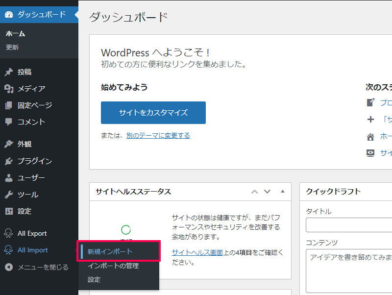Select ホーム submenu item
Image resolution: width=392 pixels, height=295 pixels.
[x=15, y=33]
